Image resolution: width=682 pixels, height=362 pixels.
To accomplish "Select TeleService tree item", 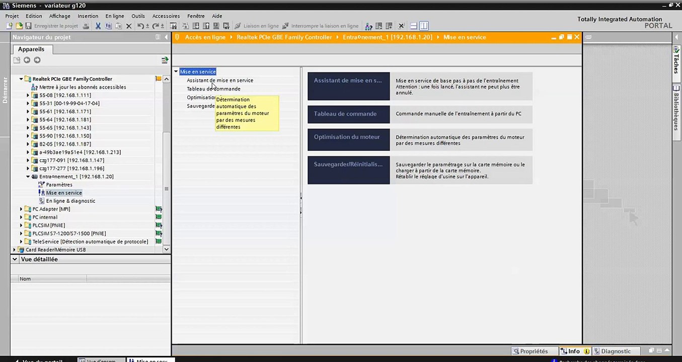I will [x=90, y=241].
